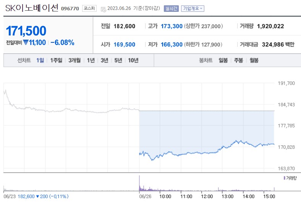The height and width of the screenshot is (204, 301).
Task: Select the 1일 line chart tab
Action: (40, 60)
